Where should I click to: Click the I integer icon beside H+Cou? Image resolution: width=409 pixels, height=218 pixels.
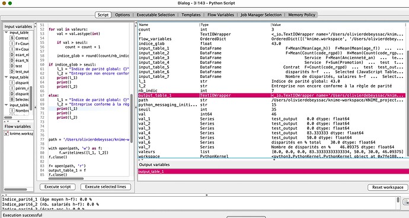pyautogui.click(x=12, y=49)
